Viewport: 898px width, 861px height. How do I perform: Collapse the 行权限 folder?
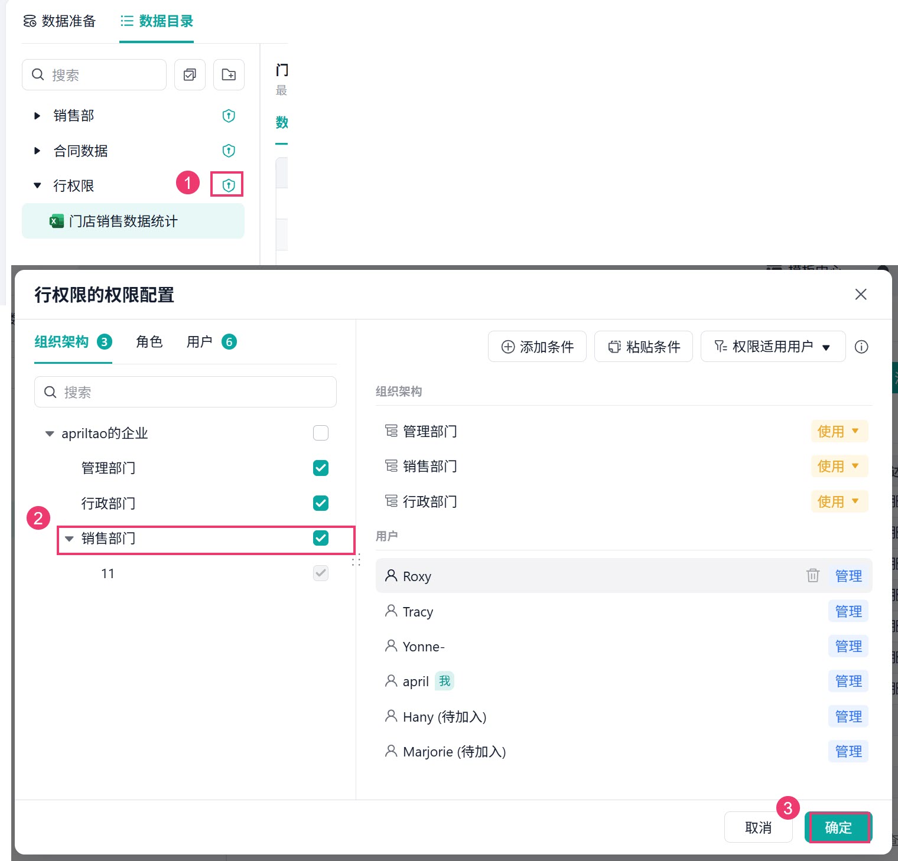pyautogui.click(x=37, y=185)
